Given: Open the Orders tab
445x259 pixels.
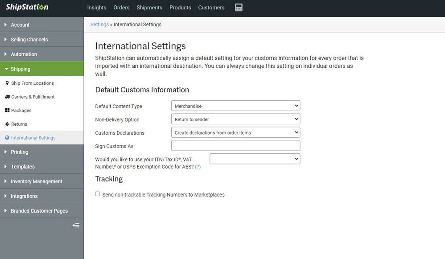Looking at the screenshot, I should tap(121, 8).
